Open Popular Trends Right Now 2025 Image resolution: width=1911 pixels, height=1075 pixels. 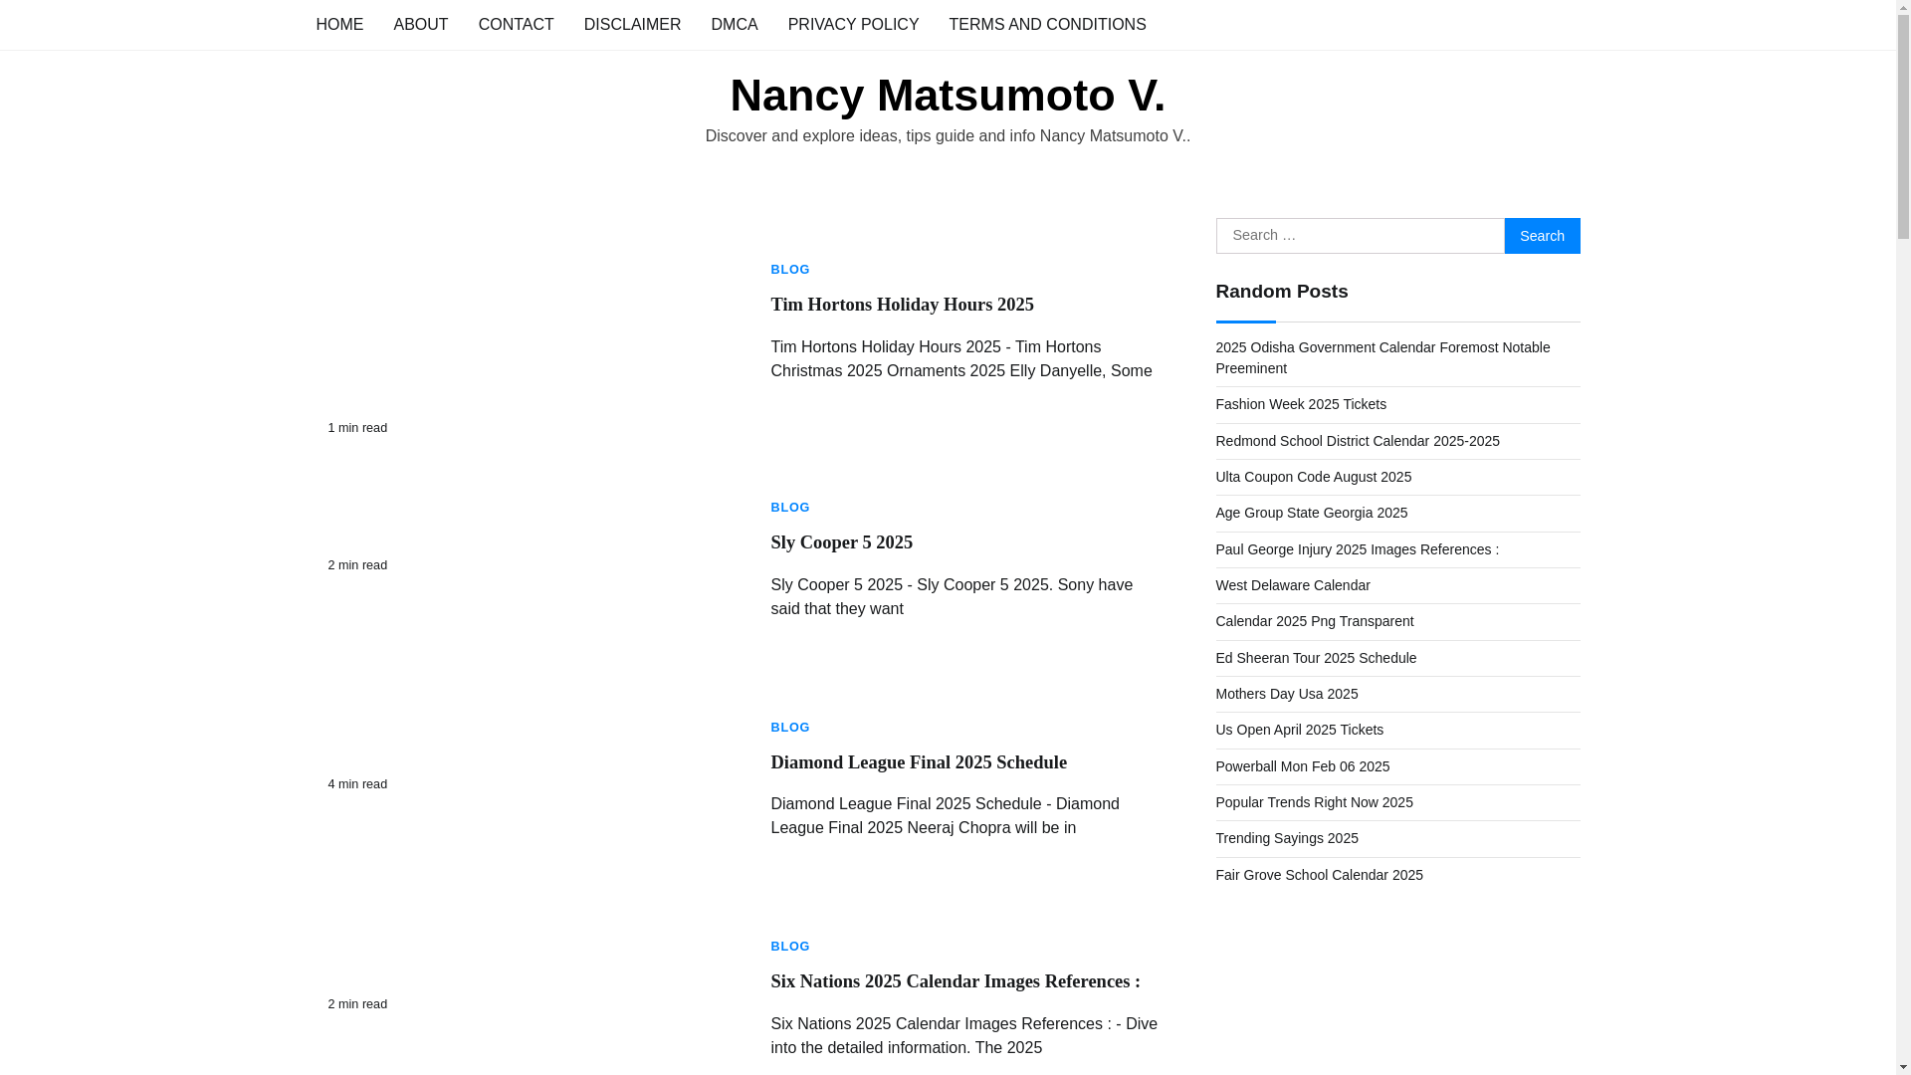[1315, 802]
